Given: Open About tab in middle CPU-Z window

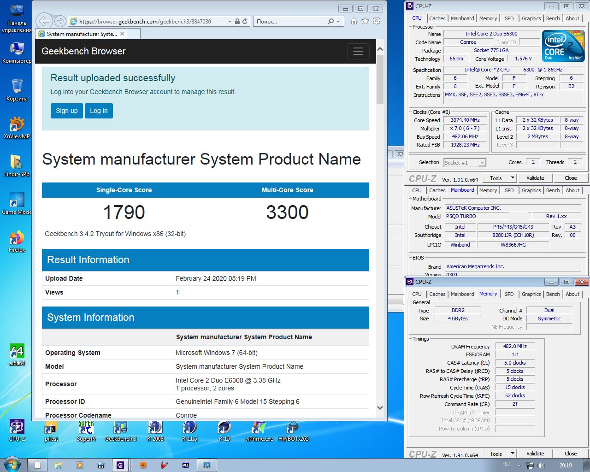Looking at the screenshot, I should pos(572,190).
